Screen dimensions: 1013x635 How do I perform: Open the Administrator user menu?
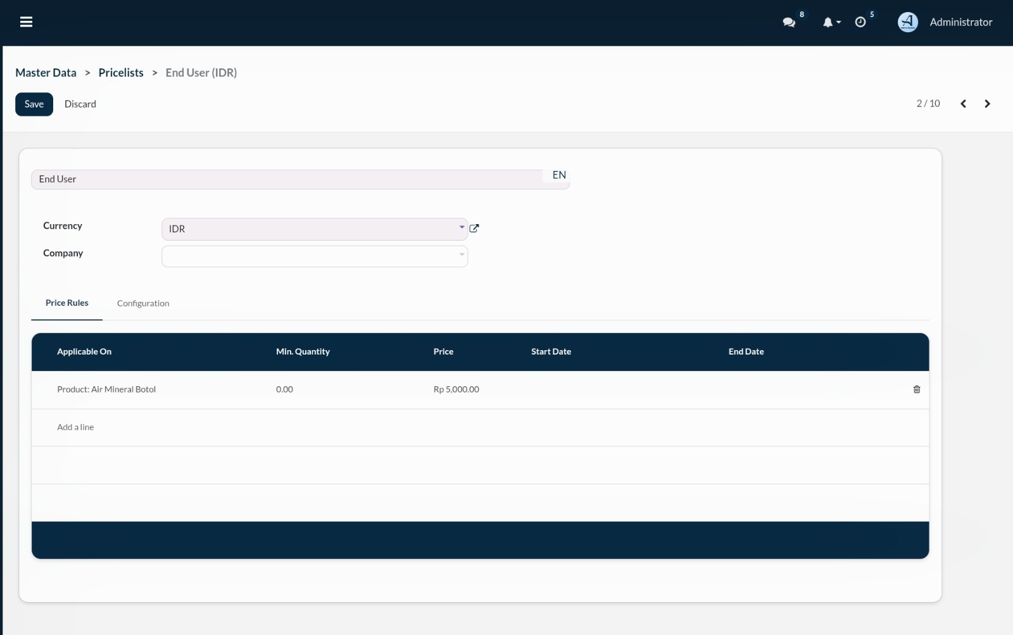960,22
